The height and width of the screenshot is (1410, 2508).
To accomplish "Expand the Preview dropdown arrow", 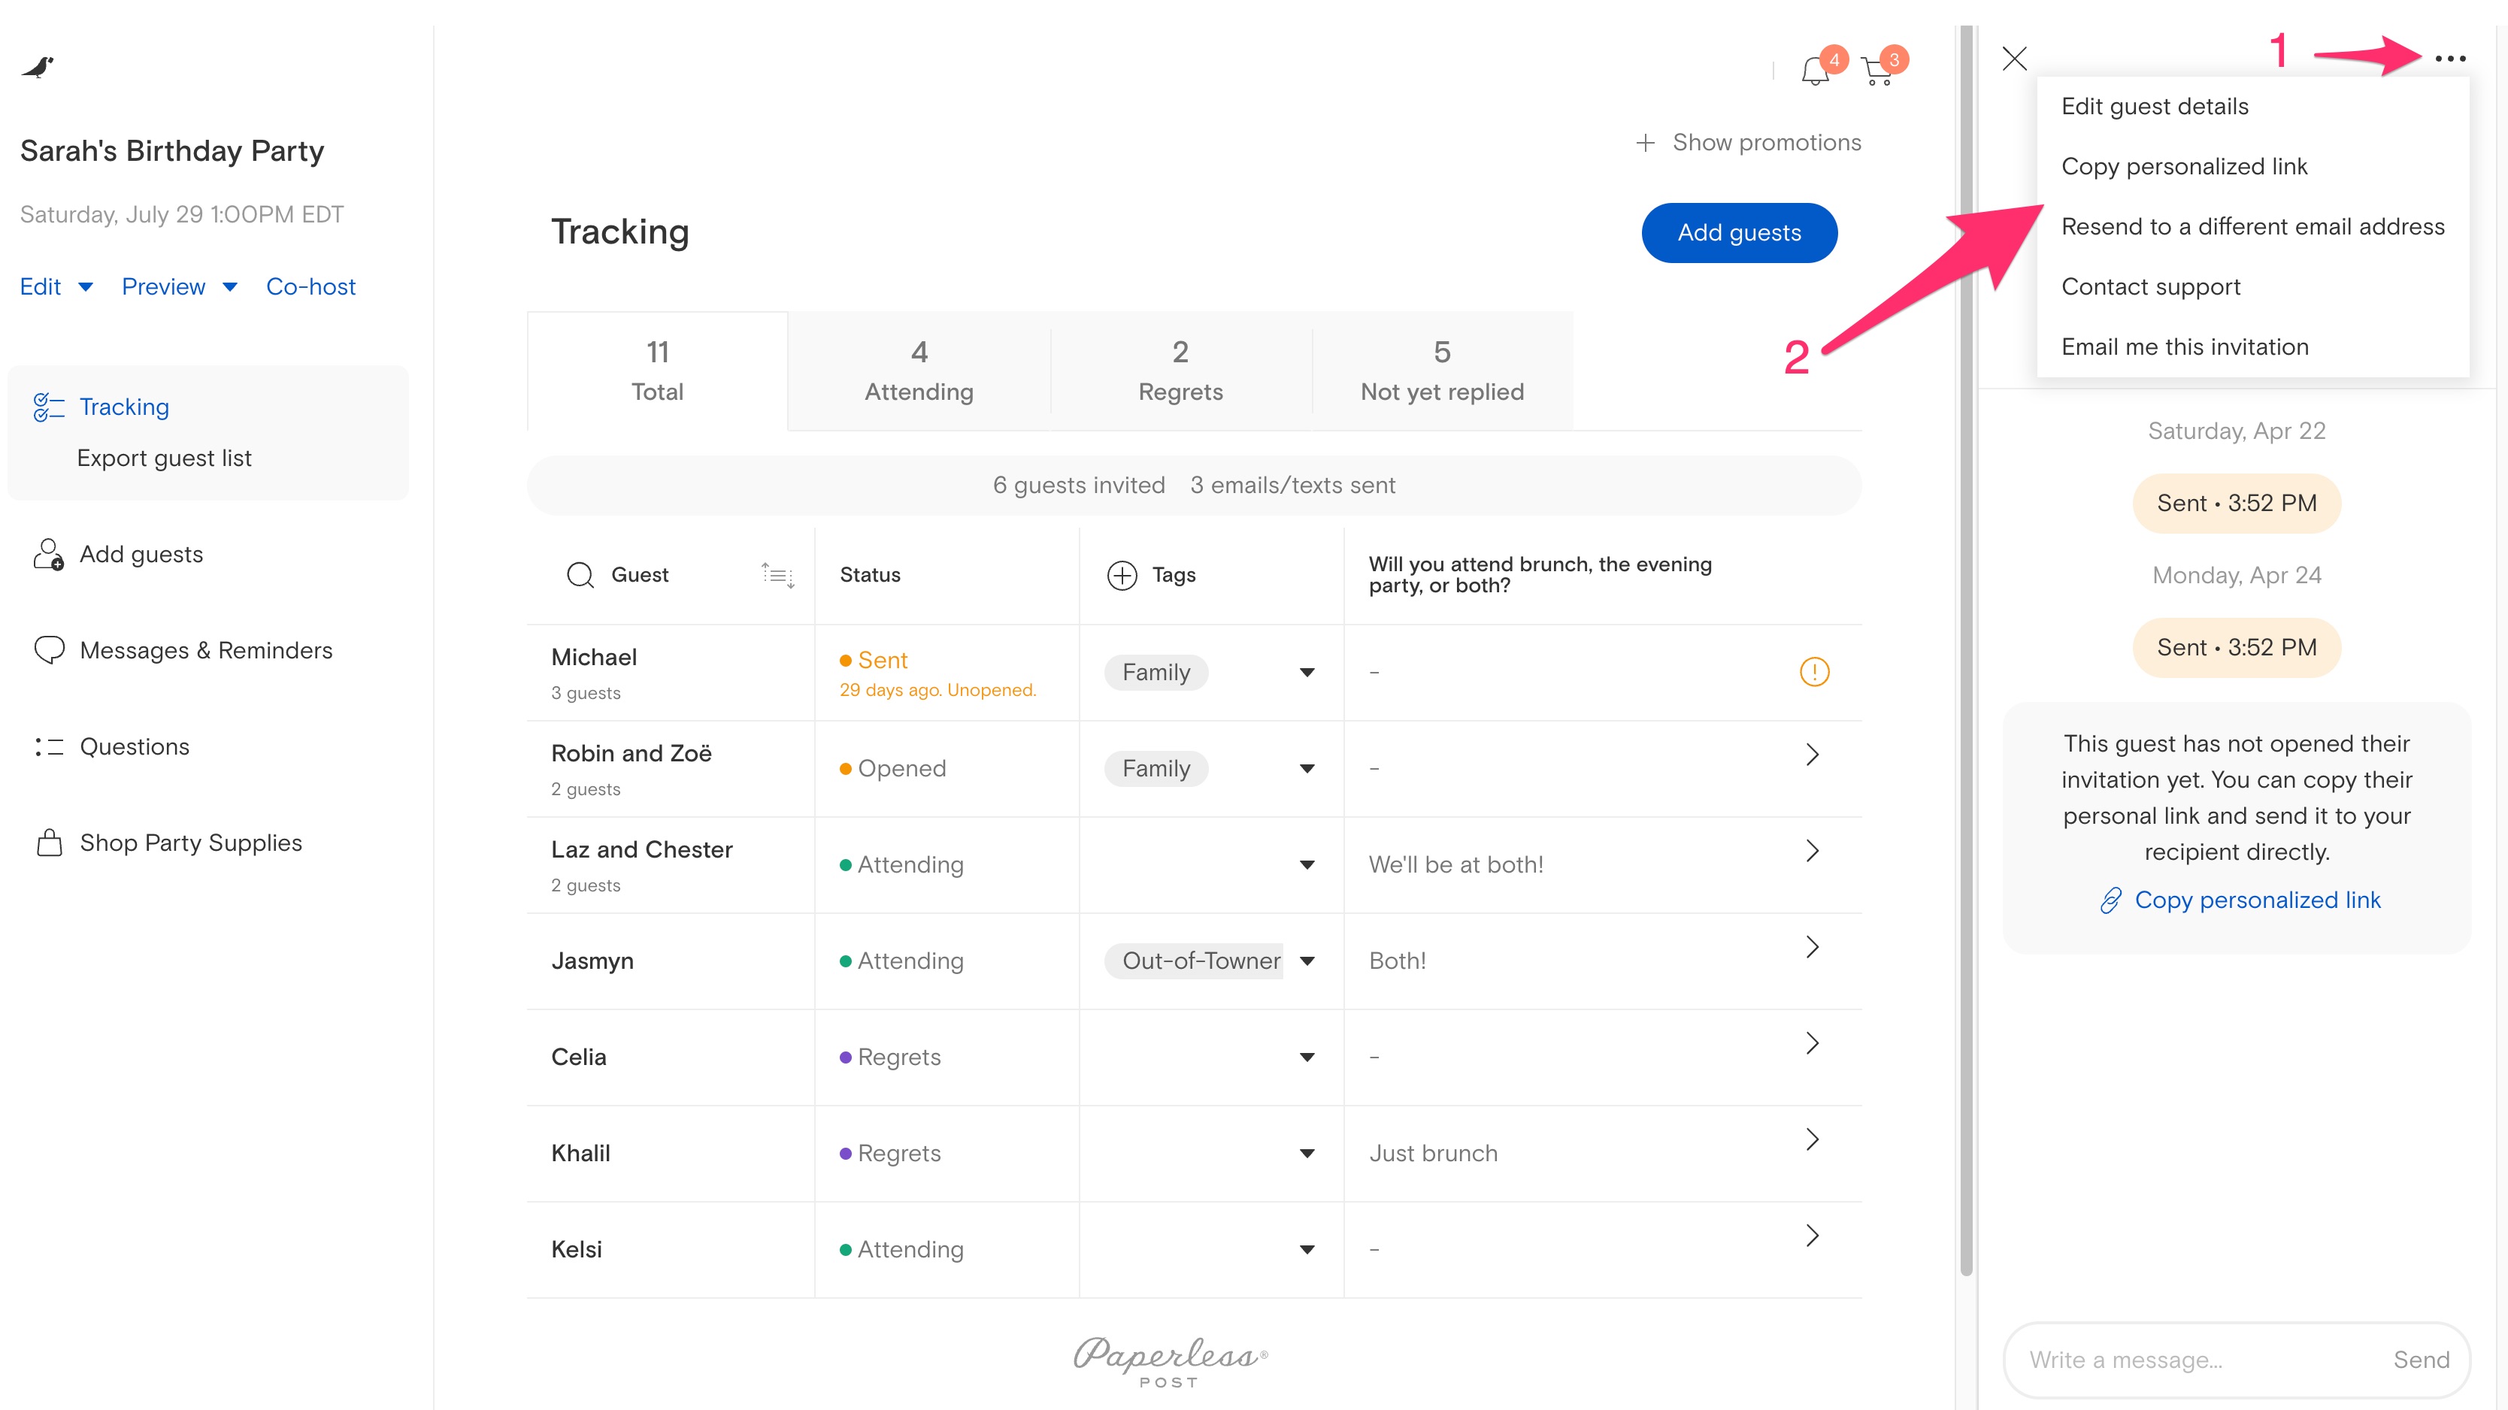I will 230,287.
